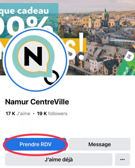Screen dimensions: 135x168
Task: View the 19 K followers count
Action: 52,114
